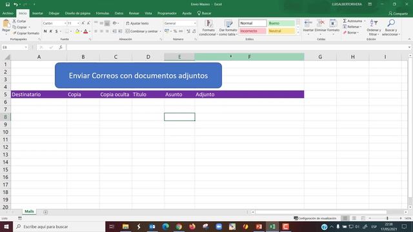Click the Eliminar celdas icon
Image resolution: width=413 pixels, height=232 pixels.
[x=321, y=23]
